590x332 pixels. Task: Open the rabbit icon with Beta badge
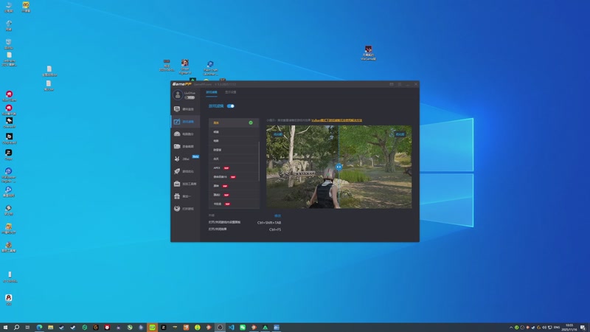(x=177, y=159)
